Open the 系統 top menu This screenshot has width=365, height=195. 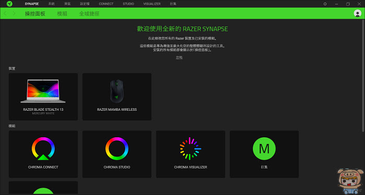(x=52, y=4)
